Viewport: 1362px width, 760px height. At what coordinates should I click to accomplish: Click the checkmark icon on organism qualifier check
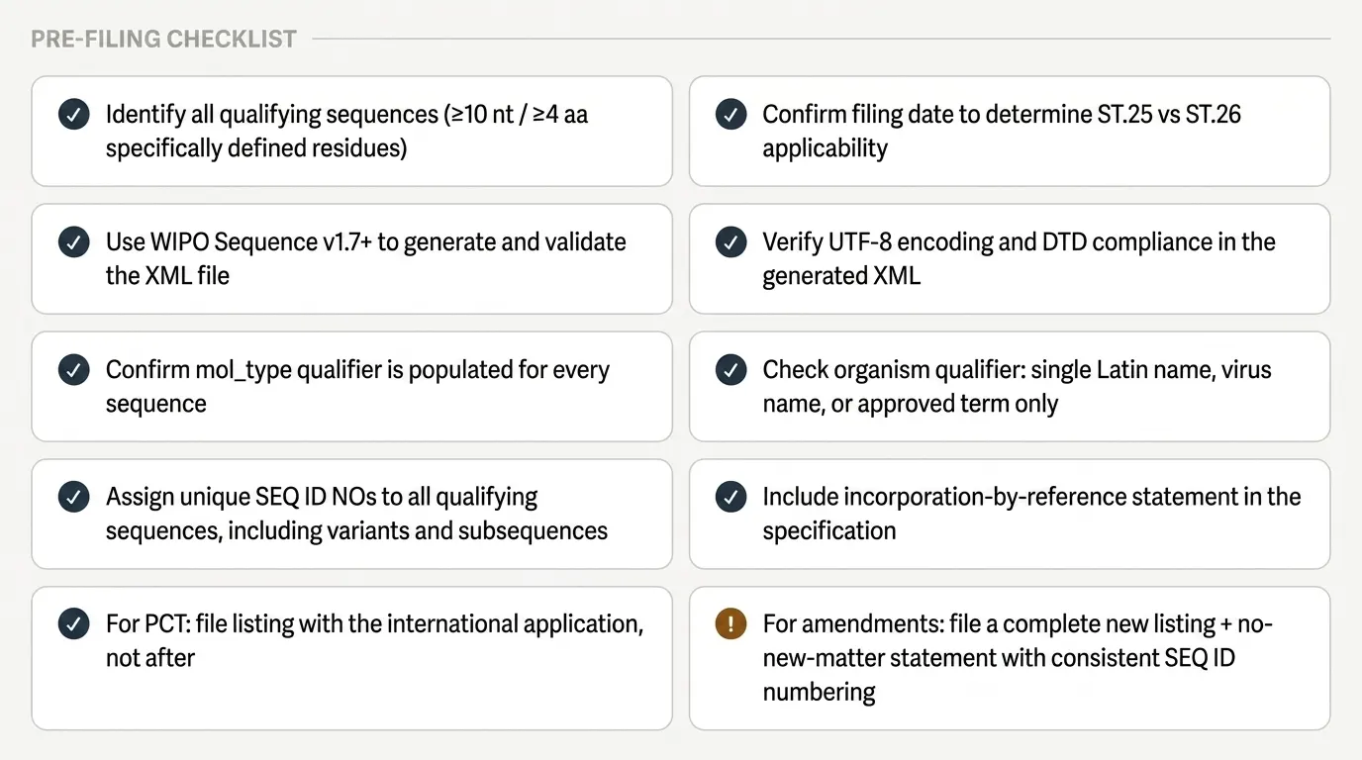pyautogui.click(x=730, y=369)
